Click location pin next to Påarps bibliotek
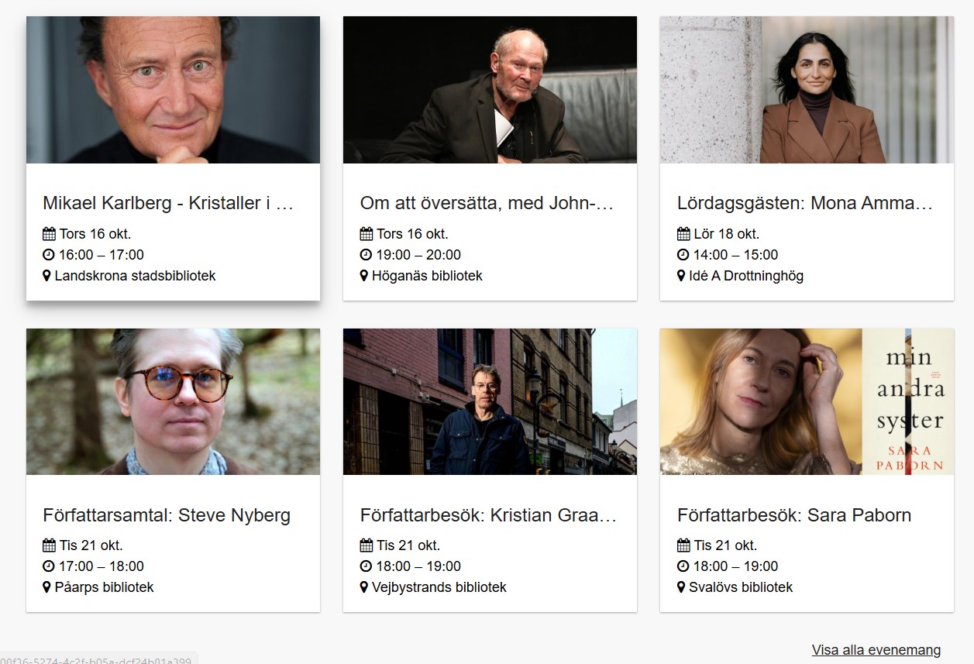 click(x=46, y=587)
